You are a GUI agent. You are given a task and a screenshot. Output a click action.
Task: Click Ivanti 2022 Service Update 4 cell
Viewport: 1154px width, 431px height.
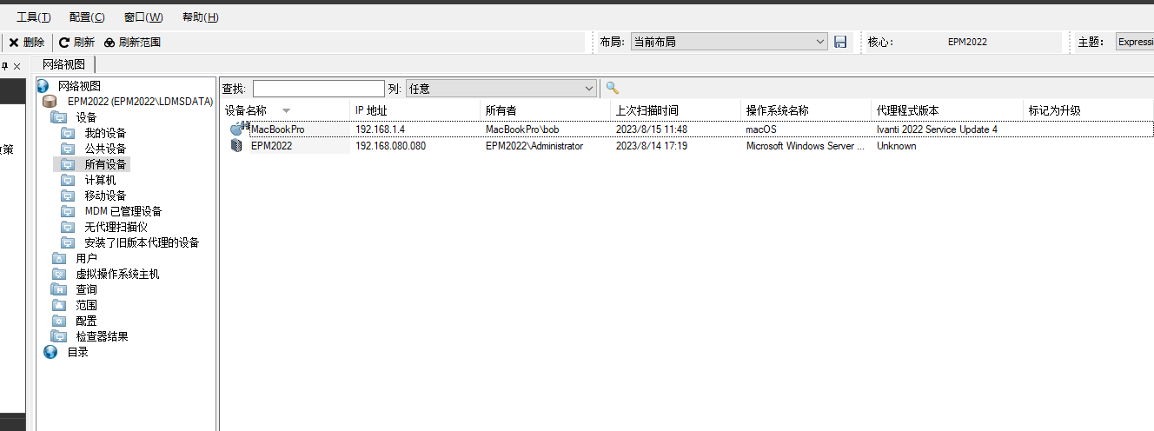(x=937, y=129)
